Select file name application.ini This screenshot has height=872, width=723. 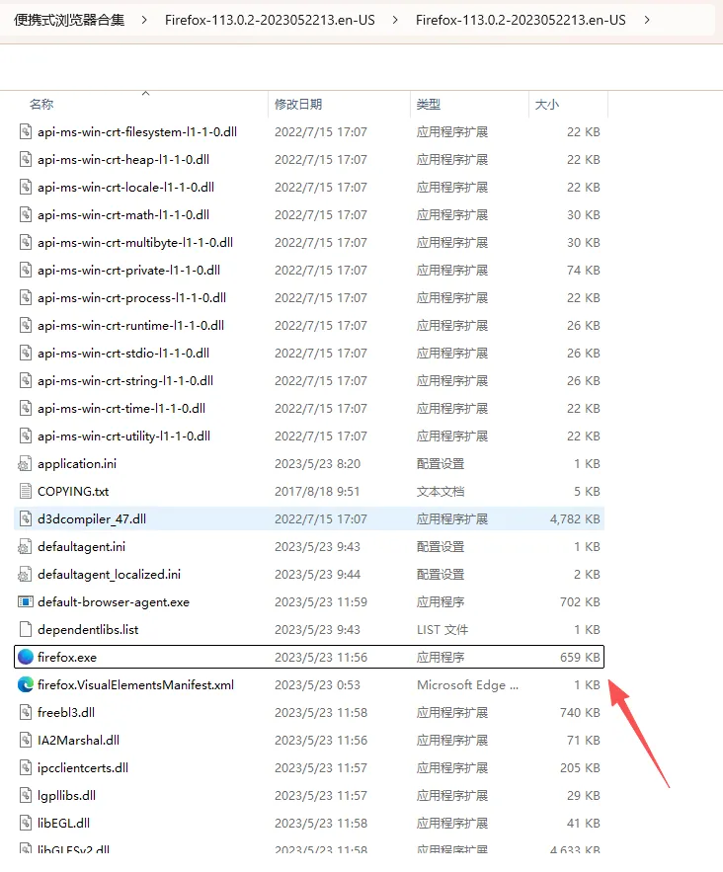(x=77, y=464)
